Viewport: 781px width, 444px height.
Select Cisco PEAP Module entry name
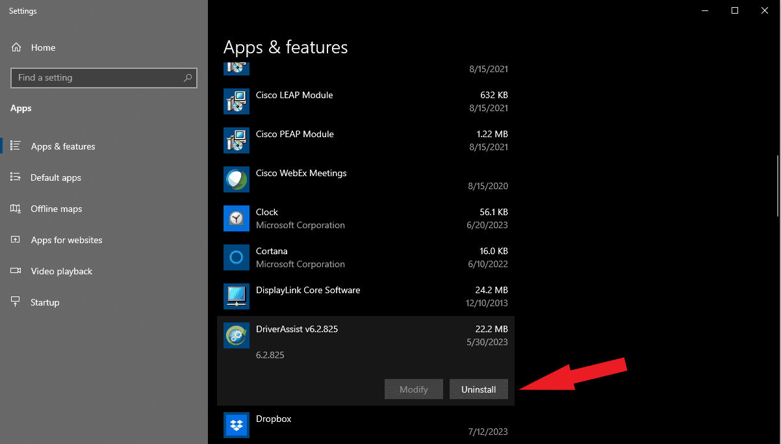pyautogui.click(x=295, y=134)
